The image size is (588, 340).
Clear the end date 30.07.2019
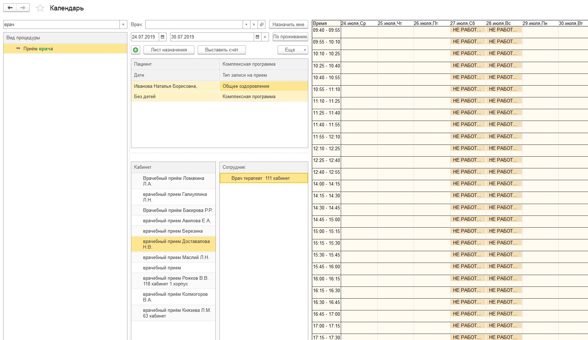[x=265, y=37]
